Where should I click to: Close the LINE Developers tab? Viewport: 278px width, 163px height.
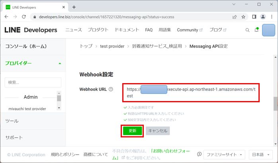(64, 7)
